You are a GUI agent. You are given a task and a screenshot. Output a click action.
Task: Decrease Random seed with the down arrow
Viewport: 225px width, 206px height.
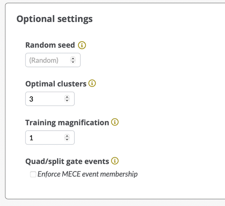pyautogui.click(x=73, y=62)
